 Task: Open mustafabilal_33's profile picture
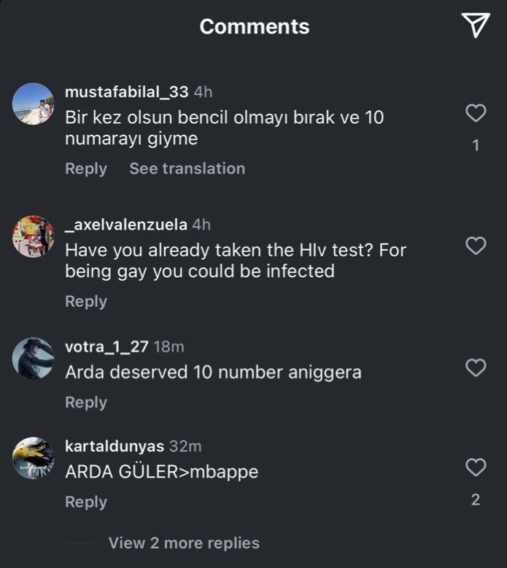(34, 104)
